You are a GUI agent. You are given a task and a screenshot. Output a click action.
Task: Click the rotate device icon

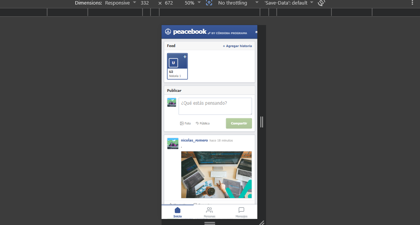click(322, 3)
